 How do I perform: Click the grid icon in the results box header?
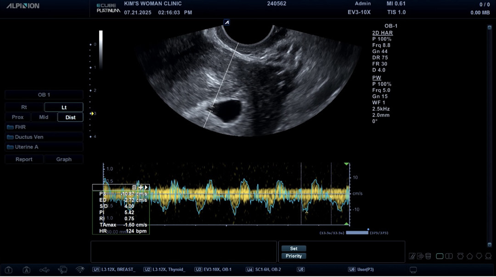pyautogui.click(x=134, y=187)
